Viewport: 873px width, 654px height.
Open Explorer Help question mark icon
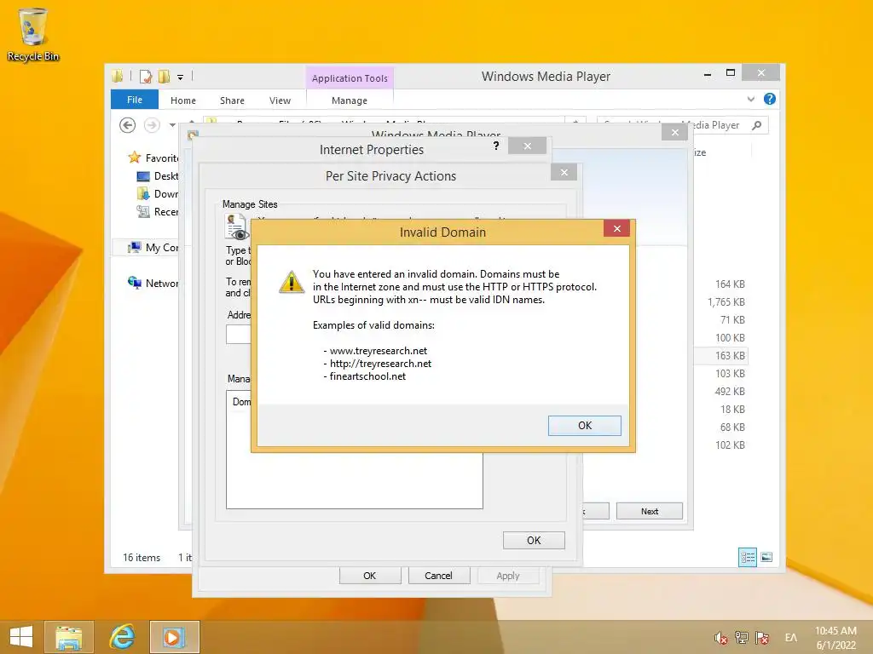click(x=770, y=99)
